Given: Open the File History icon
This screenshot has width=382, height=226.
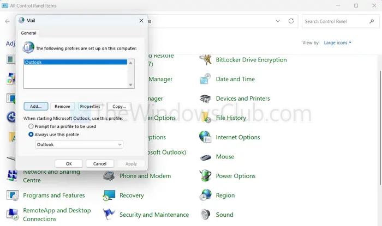Looking at the screenshot, I should (x=206, y=118).
